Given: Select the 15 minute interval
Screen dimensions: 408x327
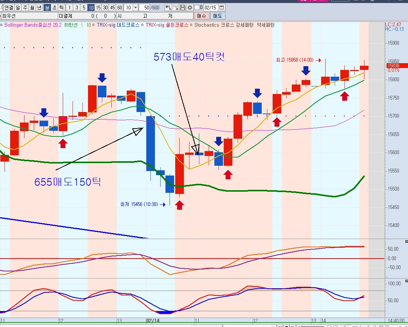Looking at the screenshot, I should point(98,8).
